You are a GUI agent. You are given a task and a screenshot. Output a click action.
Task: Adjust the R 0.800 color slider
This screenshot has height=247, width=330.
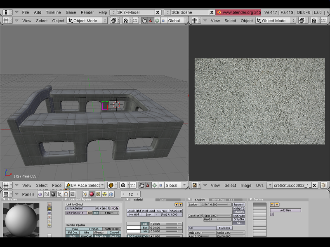click(x=166, y=224)
